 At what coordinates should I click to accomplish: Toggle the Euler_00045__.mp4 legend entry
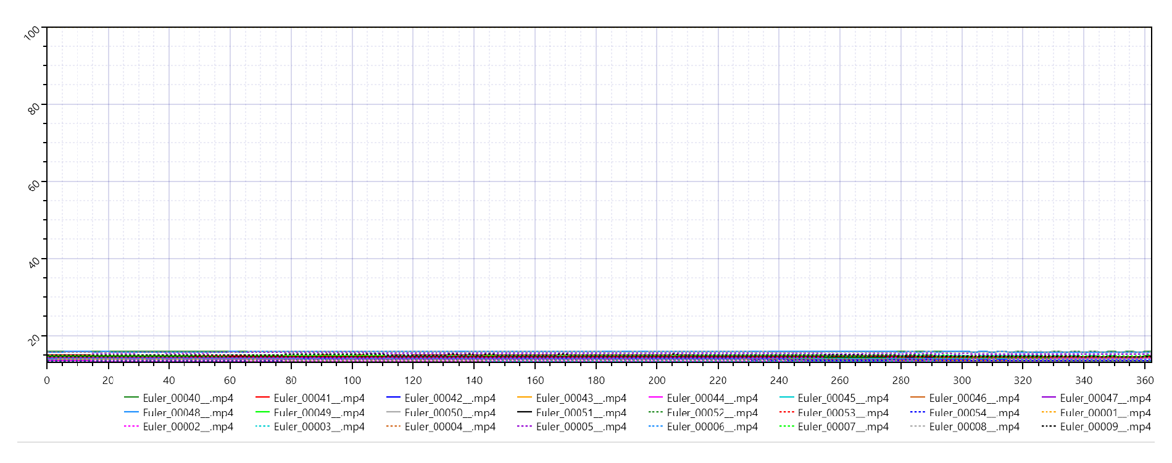842,398
